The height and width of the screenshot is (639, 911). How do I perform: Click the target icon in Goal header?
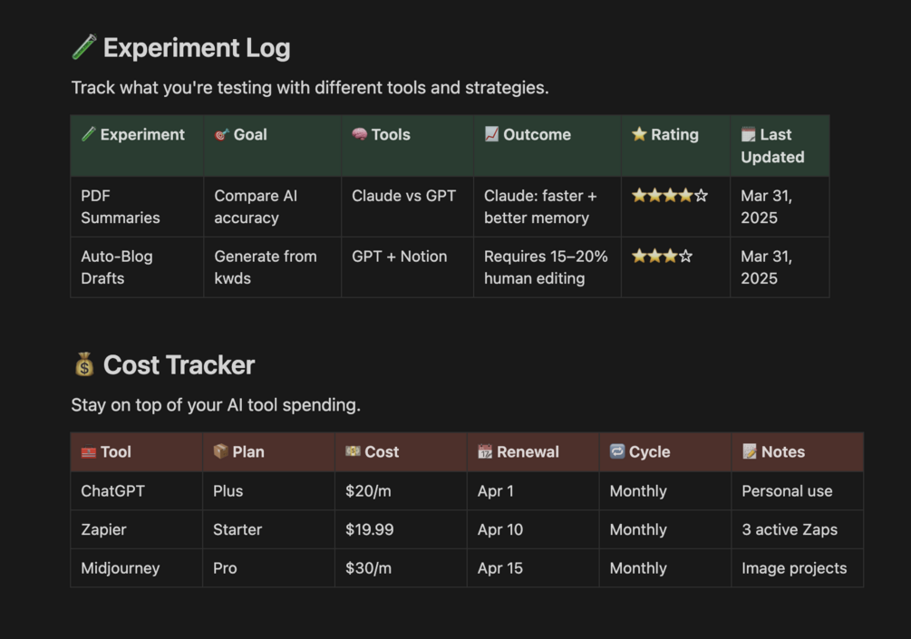(221, 134)
